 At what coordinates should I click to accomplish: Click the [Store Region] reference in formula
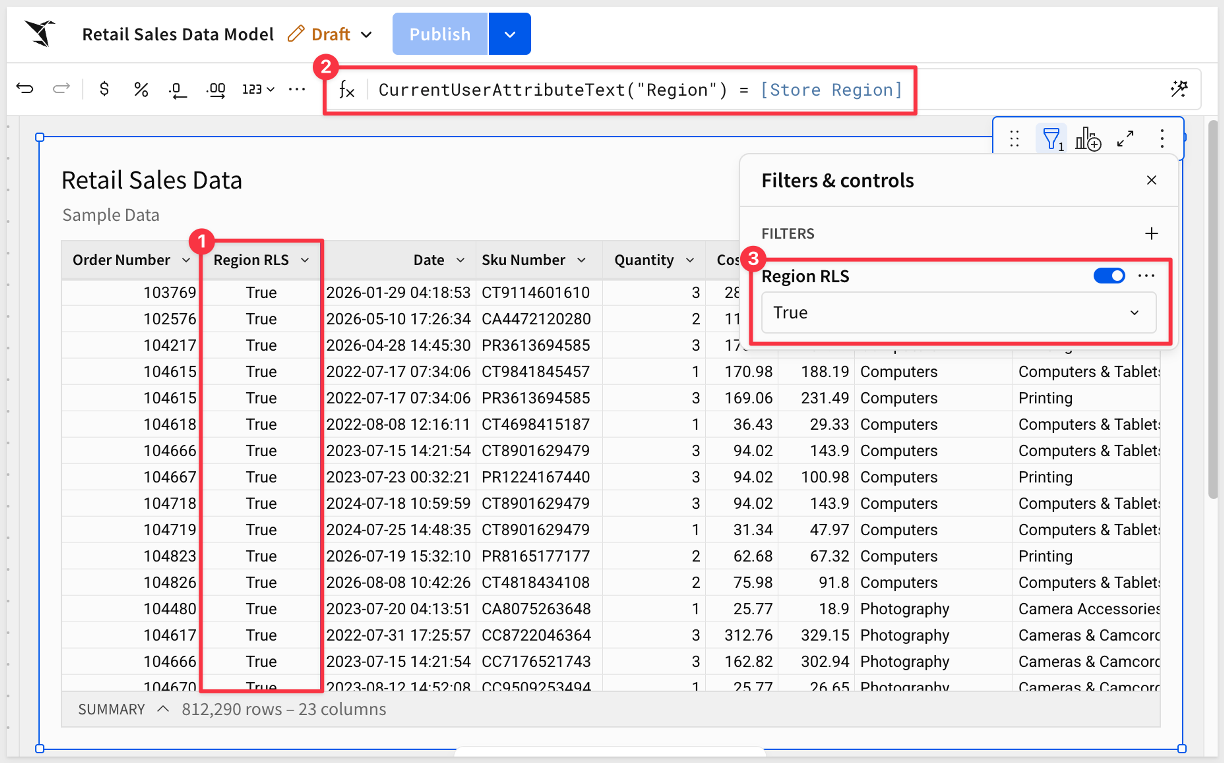(x=831, y=90)
